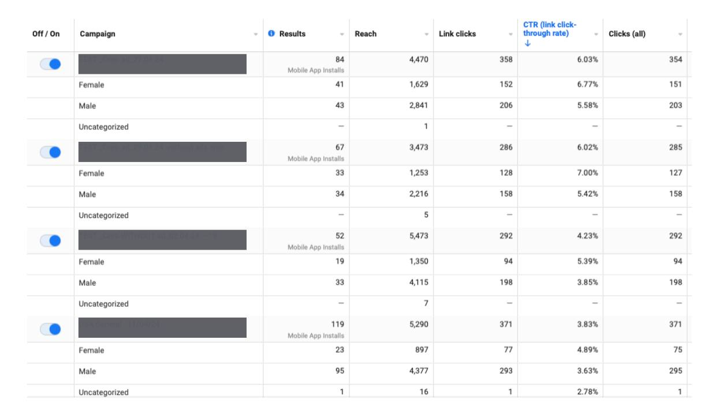Toggle off the campaign with 84 installs

pyautogui.click(x=51, y=65)
